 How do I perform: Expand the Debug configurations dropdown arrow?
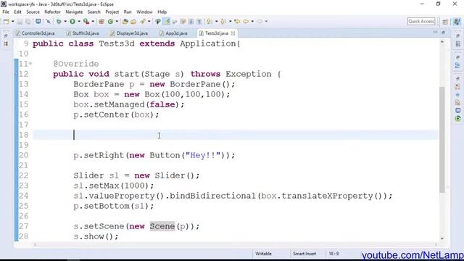pos(65,21)
